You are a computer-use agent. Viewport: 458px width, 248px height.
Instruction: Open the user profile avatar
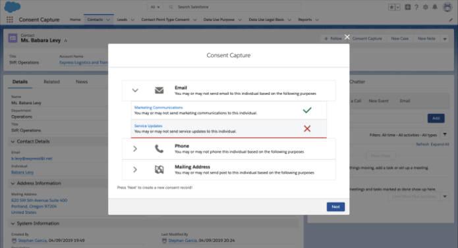447,7
